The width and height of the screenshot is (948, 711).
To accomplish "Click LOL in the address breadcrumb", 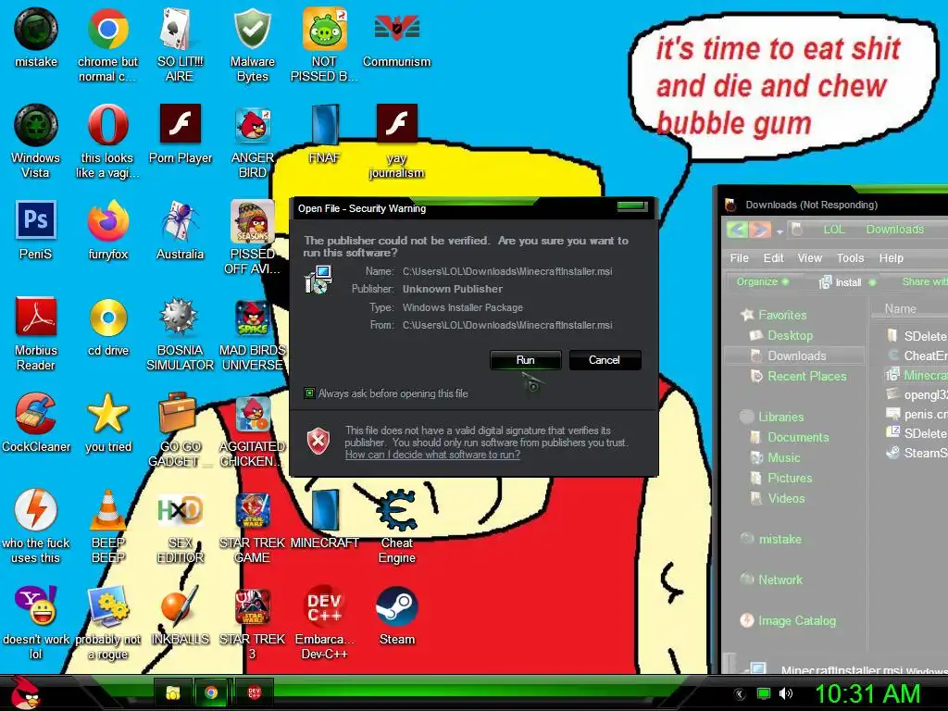I will [834, 230].
